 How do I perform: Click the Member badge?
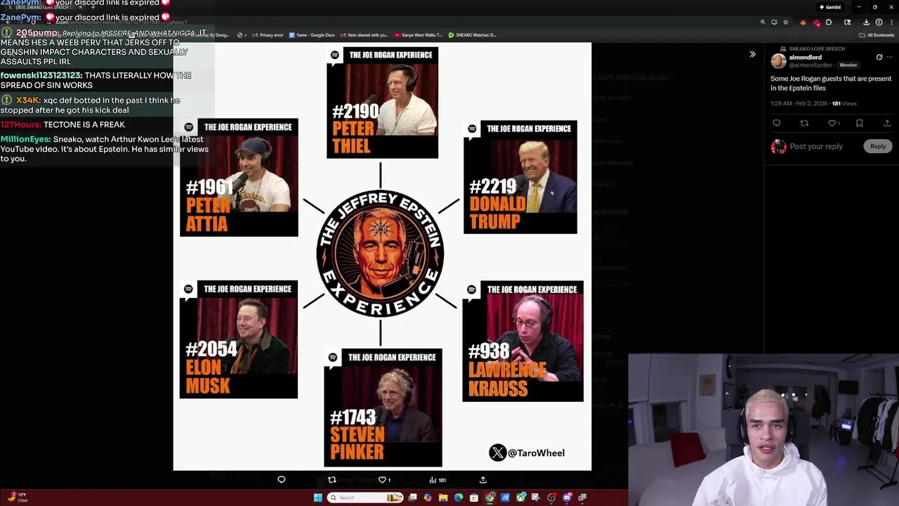tap(848, 65)
